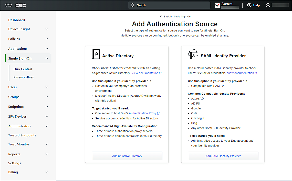This screenshot has width=292, height=181.
Task: Click Add an Active Directory
Action: [127, 156]
